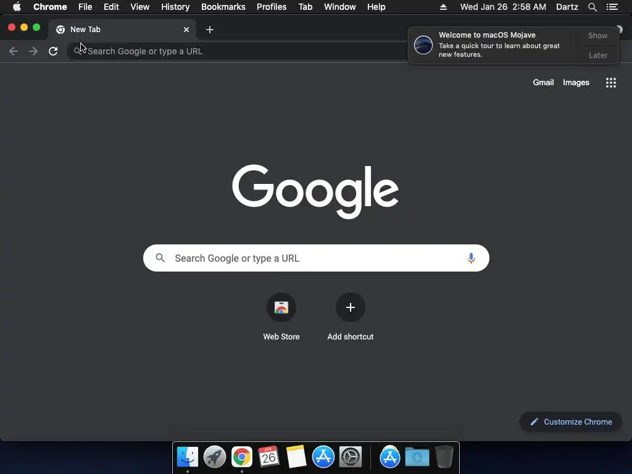Screen dimensions: 632x474
Task: Open Calendar from the Dock
Action: [268, 457]
